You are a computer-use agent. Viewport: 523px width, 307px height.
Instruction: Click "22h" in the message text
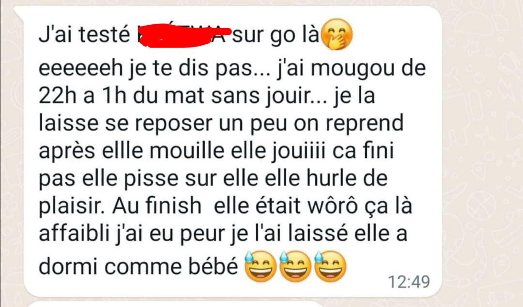click(55, 96)
